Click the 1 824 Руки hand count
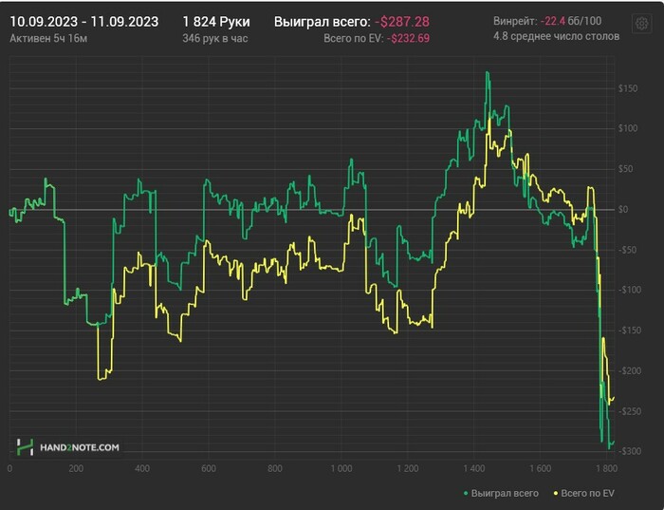 pyautogui.click(x=216, y=22)
